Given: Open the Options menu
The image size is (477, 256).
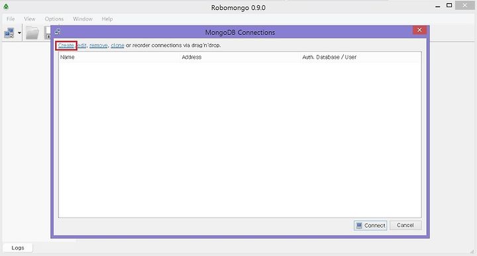Looking at the screenshot, I should [x=54, y=19].
